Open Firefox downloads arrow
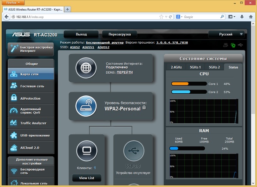257x187 pixels. click(242, 17)
